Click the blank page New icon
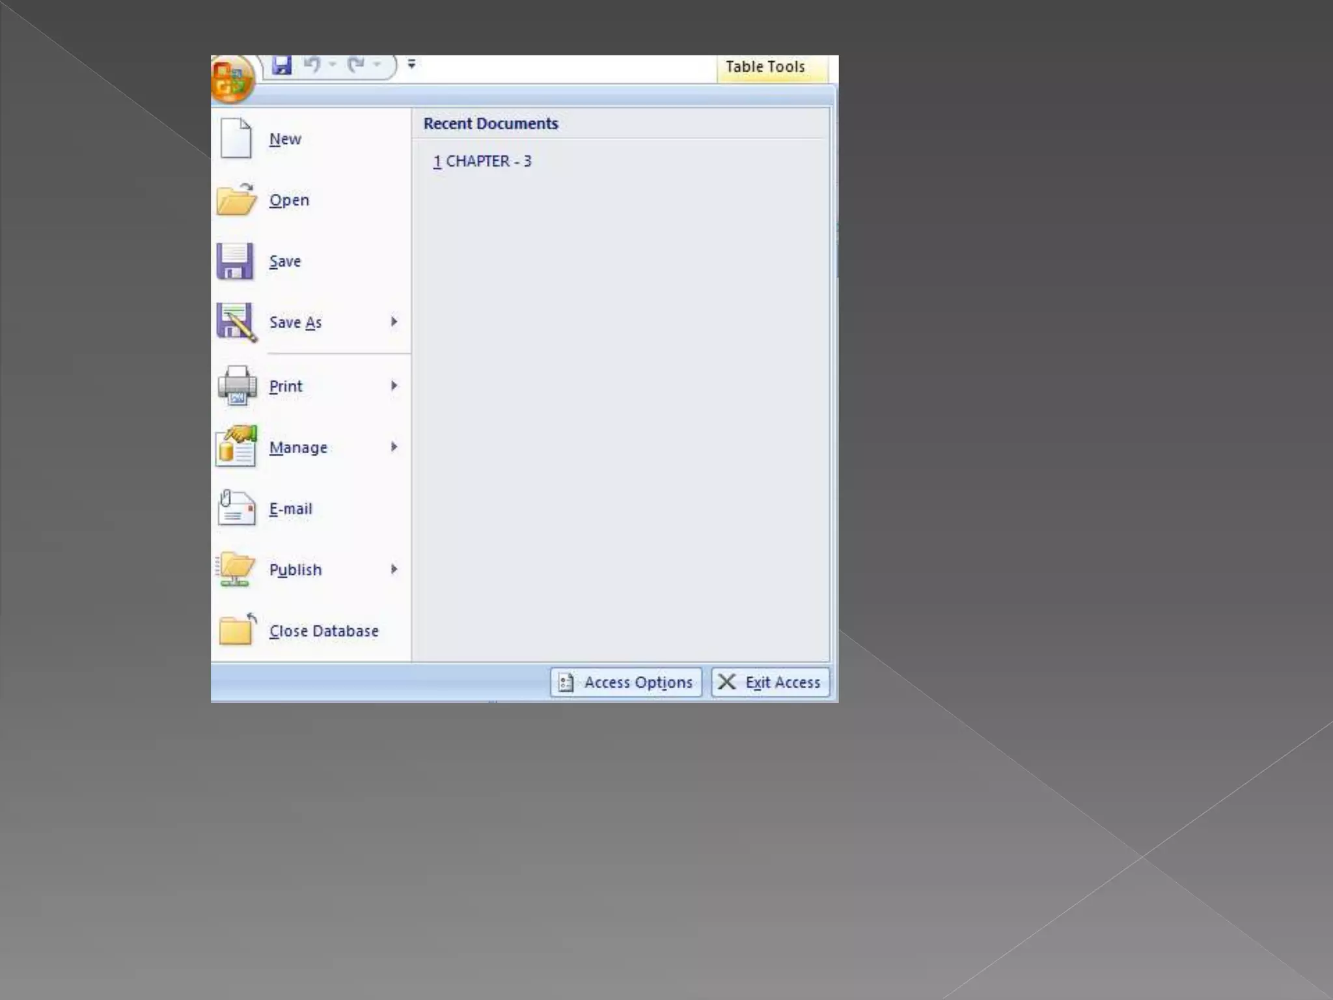The height and width of the screenshot is (1000, 1333). [x=236, y=139]
